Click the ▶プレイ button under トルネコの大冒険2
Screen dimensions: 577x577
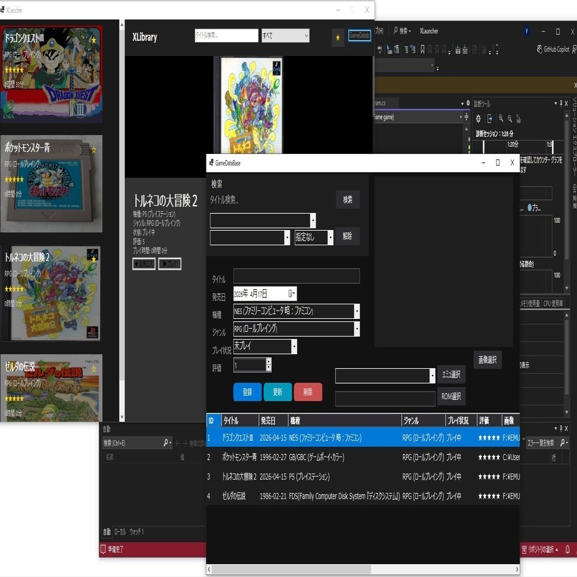point(170,264)
